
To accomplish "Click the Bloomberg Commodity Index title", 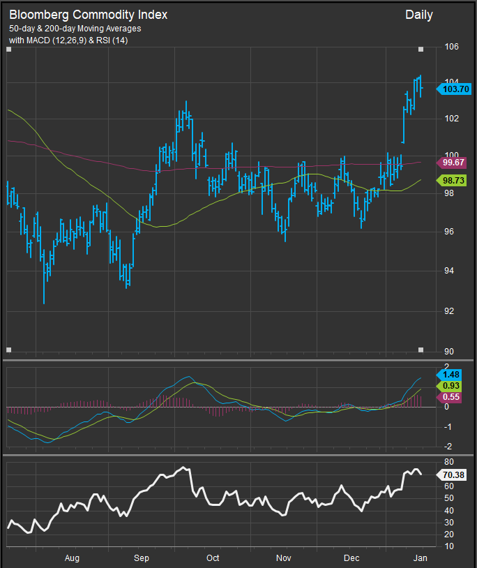I will point(89,15).
